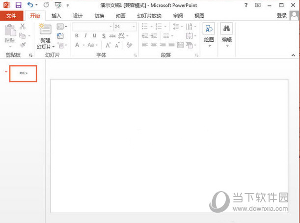Toggle Underline formatting button
This screenshot has width=300, height=223.
click(95, 36)
